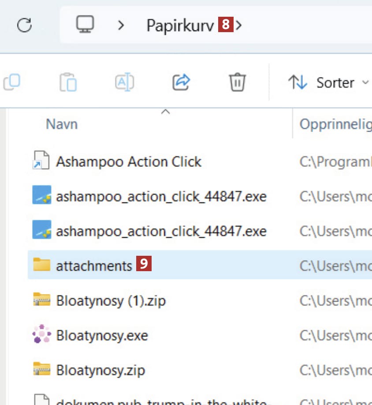Expand the chevron after the monitor icon
The image size is (372, 405).
pyautogui.click(x=121, y=26)
